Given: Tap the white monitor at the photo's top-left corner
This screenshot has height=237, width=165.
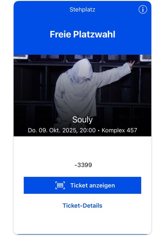Looking at the screenshot, I should pyautogui.click(x=21, y=57).
